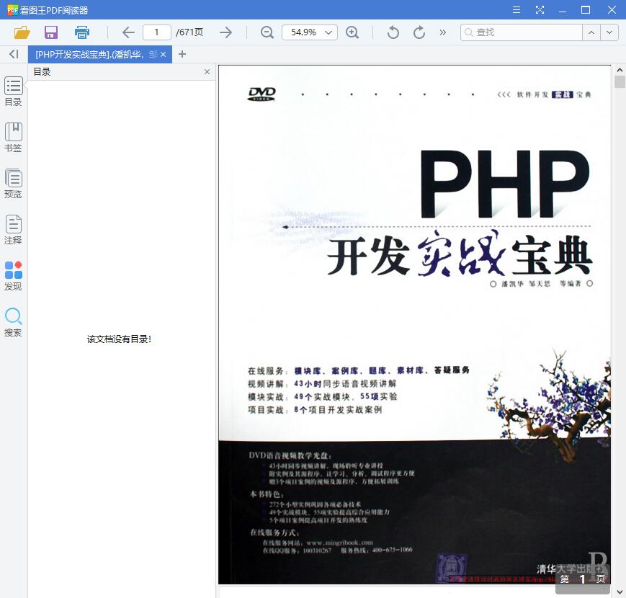Toggle the 目录 contents panel

[x=13, y=90]
